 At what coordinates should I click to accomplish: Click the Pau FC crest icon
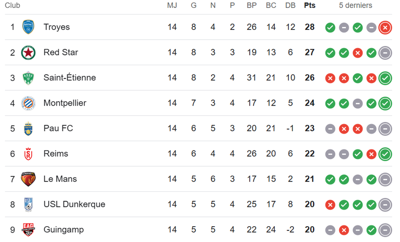(x=28, y=128)
